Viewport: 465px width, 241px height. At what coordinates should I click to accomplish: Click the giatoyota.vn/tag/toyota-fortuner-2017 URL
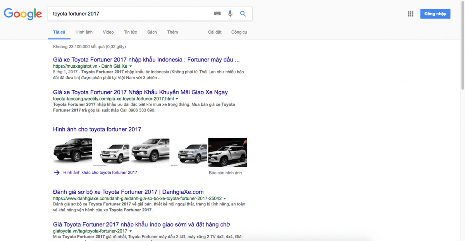(x=90, y=231)
